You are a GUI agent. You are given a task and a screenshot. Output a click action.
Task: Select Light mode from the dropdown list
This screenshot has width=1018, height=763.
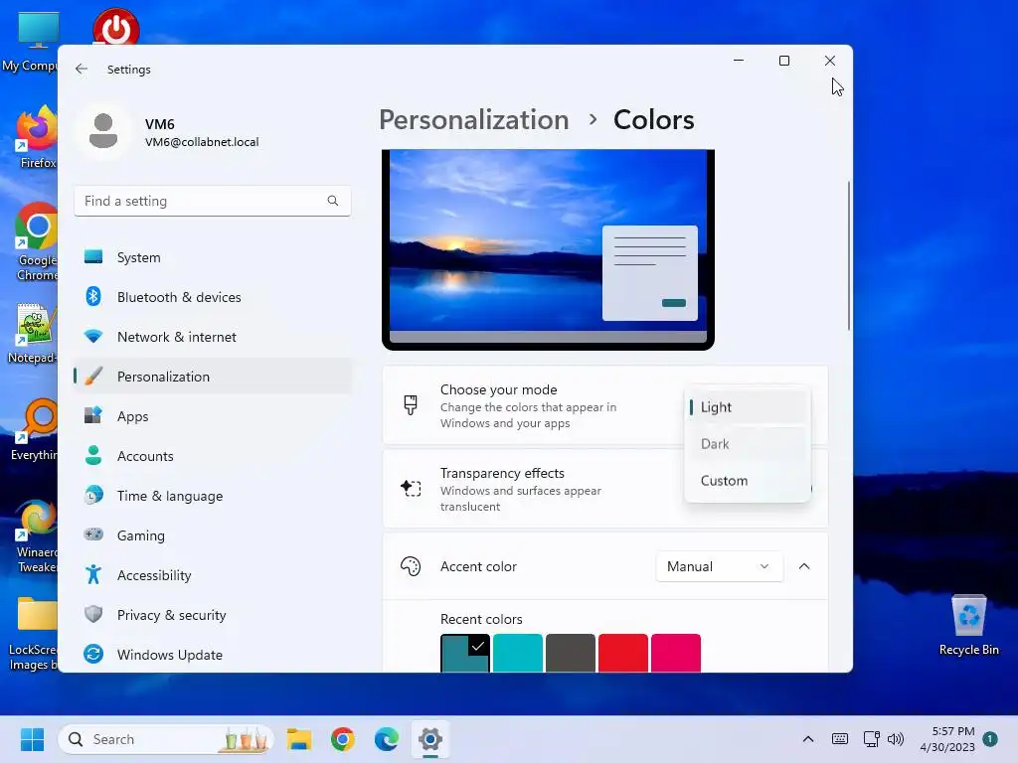tap(748, 406)
